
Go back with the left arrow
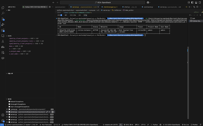(x=54, y=2)
